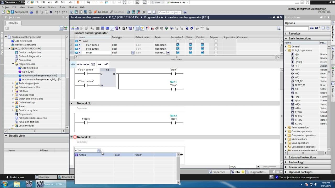Toggle Accessible checkbox for Start button row
This screenshot has height=188, width=335.
[x=178, y=45]
